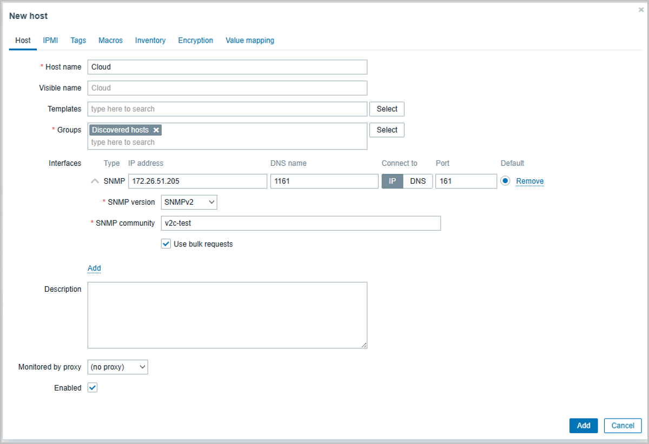This screenshot has width=649, height=444.
Task: Cancel the new host creation
Action: (x=622, y=426)
